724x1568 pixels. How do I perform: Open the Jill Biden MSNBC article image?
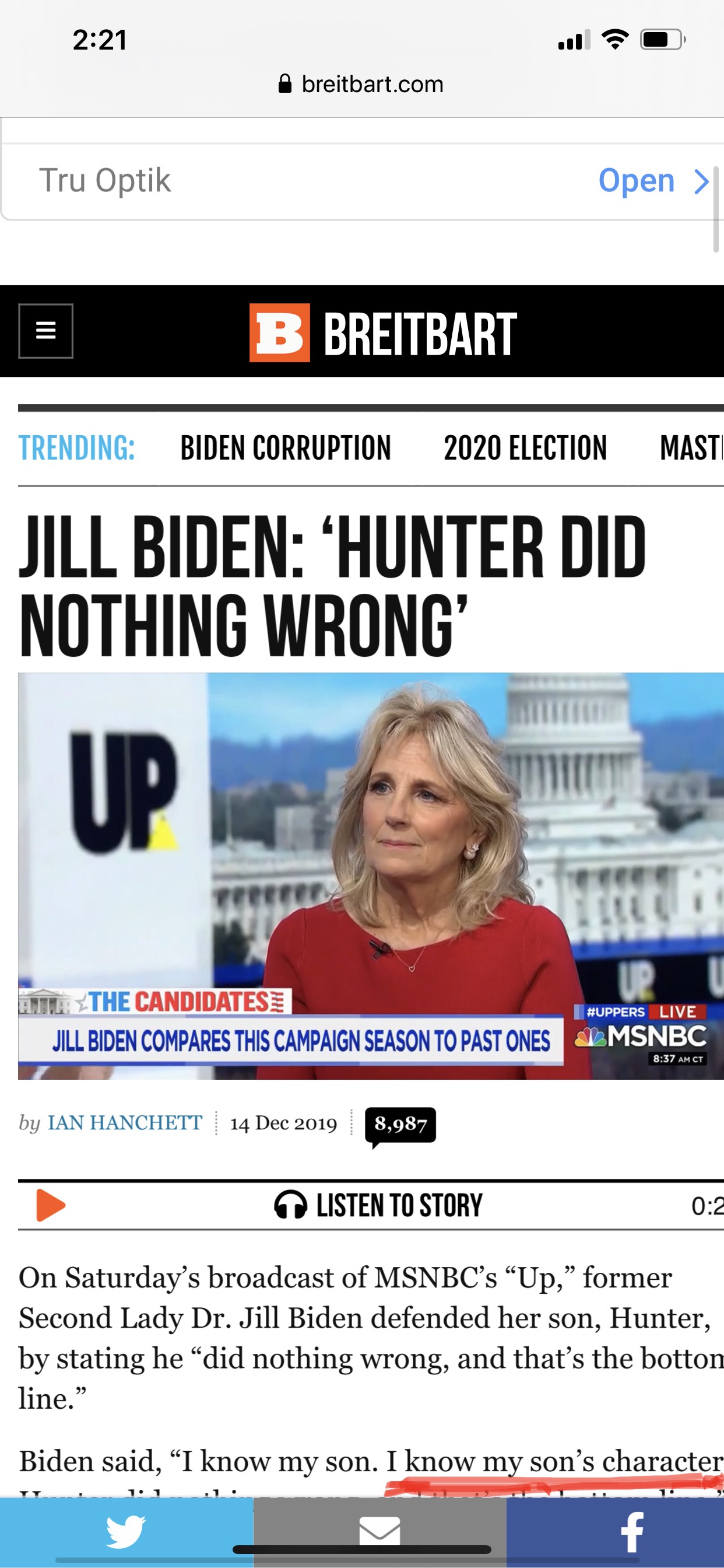pos(371,876)
